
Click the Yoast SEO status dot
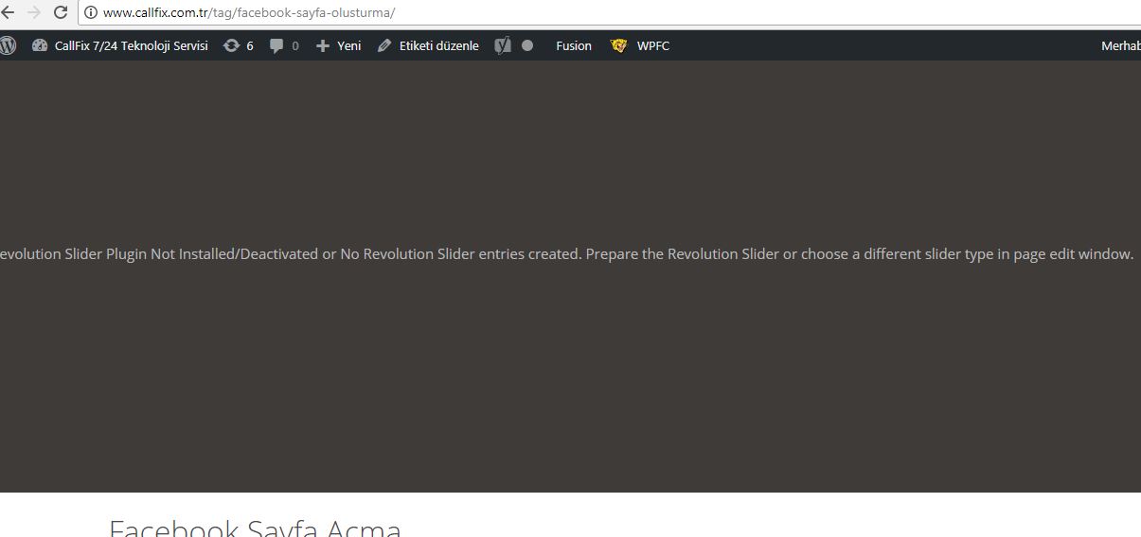tap(527, 45)
